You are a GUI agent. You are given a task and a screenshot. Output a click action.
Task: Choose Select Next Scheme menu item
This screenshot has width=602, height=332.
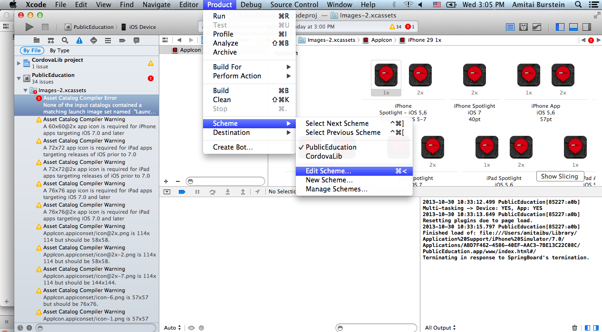[355, 123]
